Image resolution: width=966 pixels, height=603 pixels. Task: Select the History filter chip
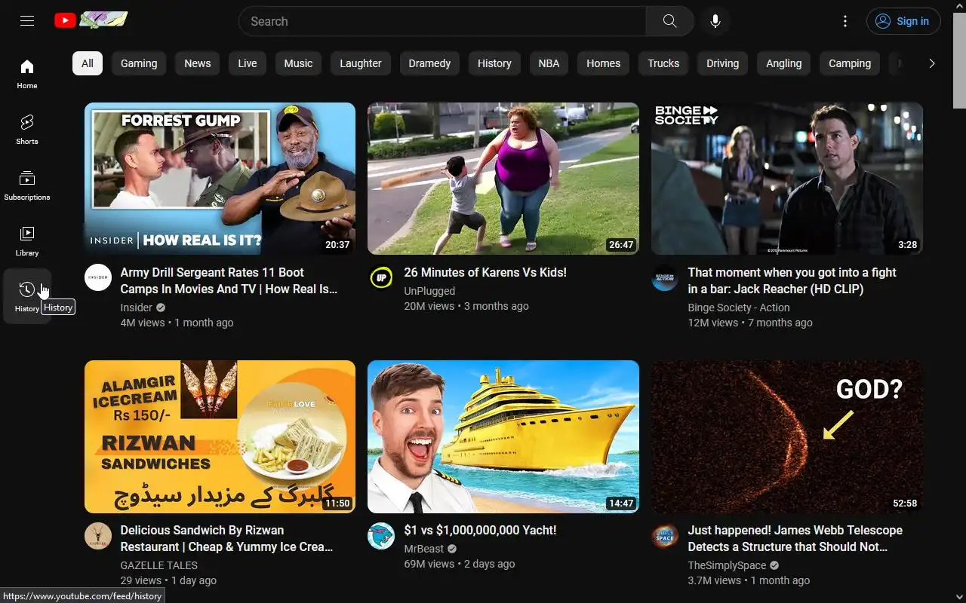click(494, 63)
